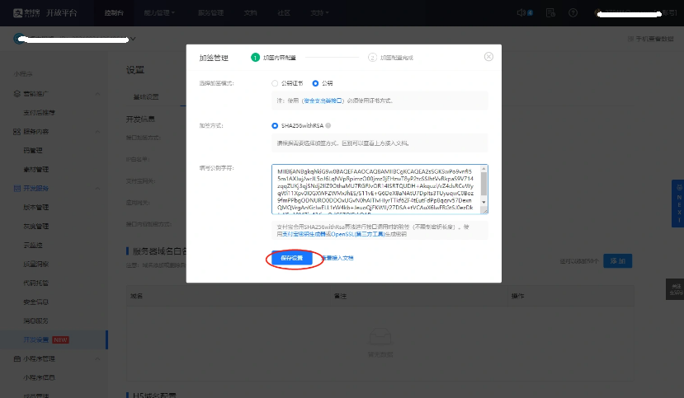Click the 添加 button for server domains

point(617,260)
